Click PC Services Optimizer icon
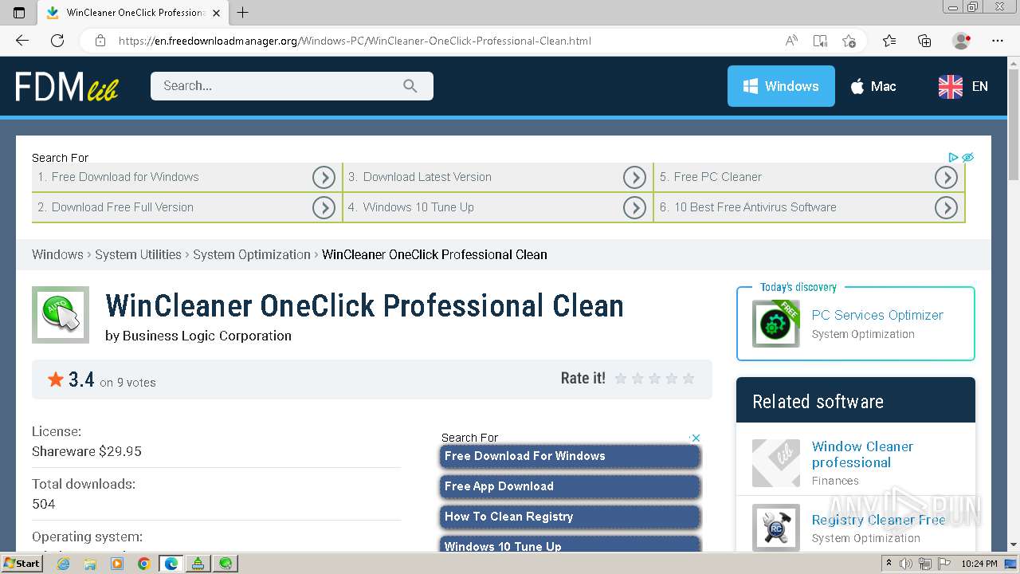1020x574 pixels. pyautogui.click(x=775, y=323)
